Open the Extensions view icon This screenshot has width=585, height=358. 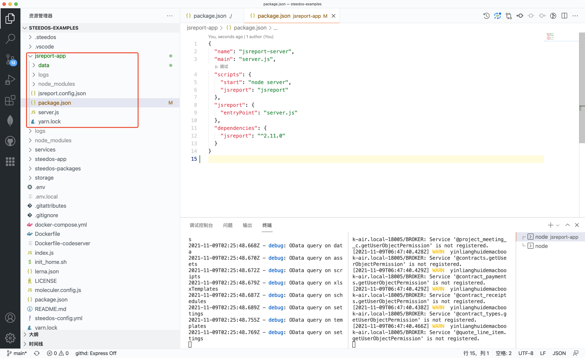10,100
